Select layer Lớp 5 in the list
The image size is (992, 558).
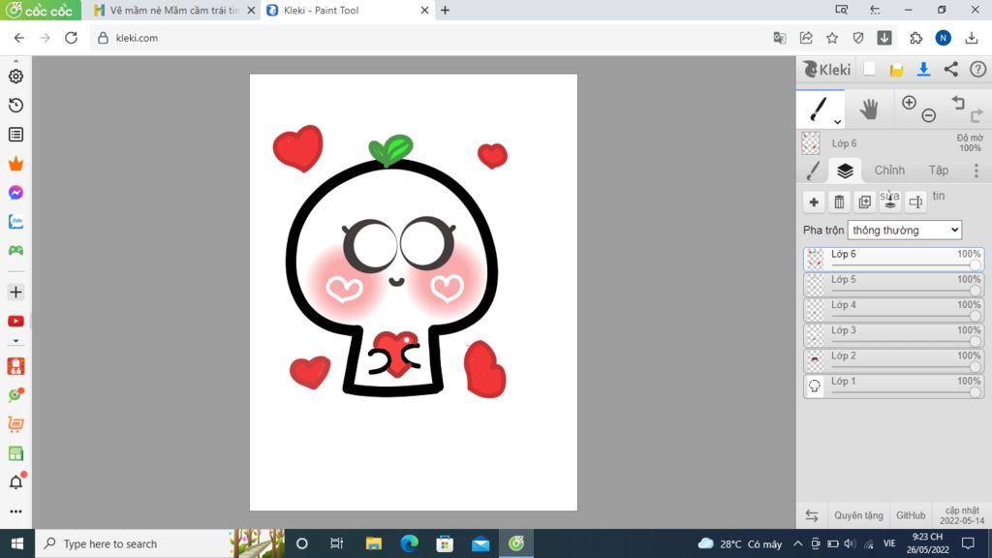coord(893,285)
